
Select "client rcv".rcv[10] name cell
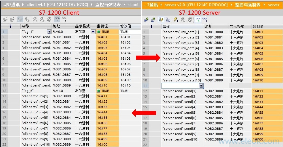click(36, 144)
